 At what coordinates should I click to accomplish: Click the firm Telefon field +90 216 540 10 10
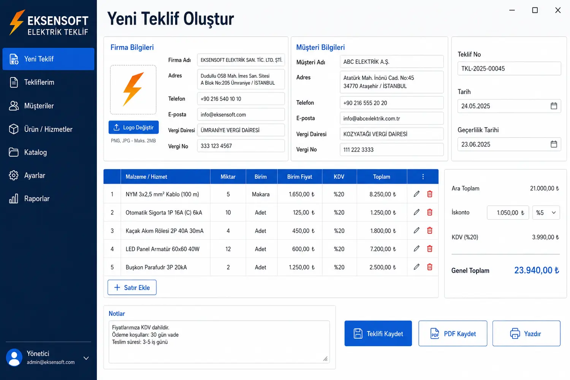(x=241, y=99)
